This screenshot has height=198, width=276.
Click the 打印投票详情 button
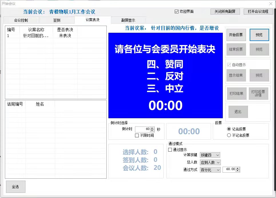pyautogui.click(x=258, y=93)
